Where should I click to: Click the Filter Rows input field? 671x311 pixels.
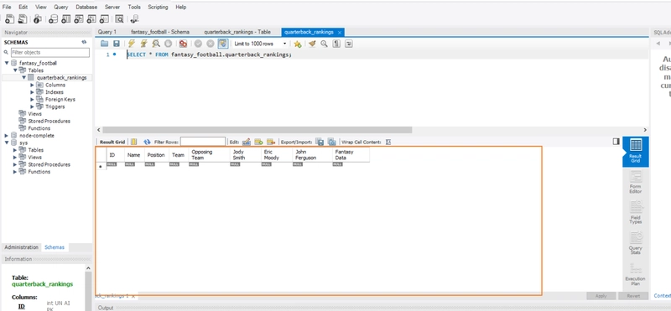pos(203,142)
